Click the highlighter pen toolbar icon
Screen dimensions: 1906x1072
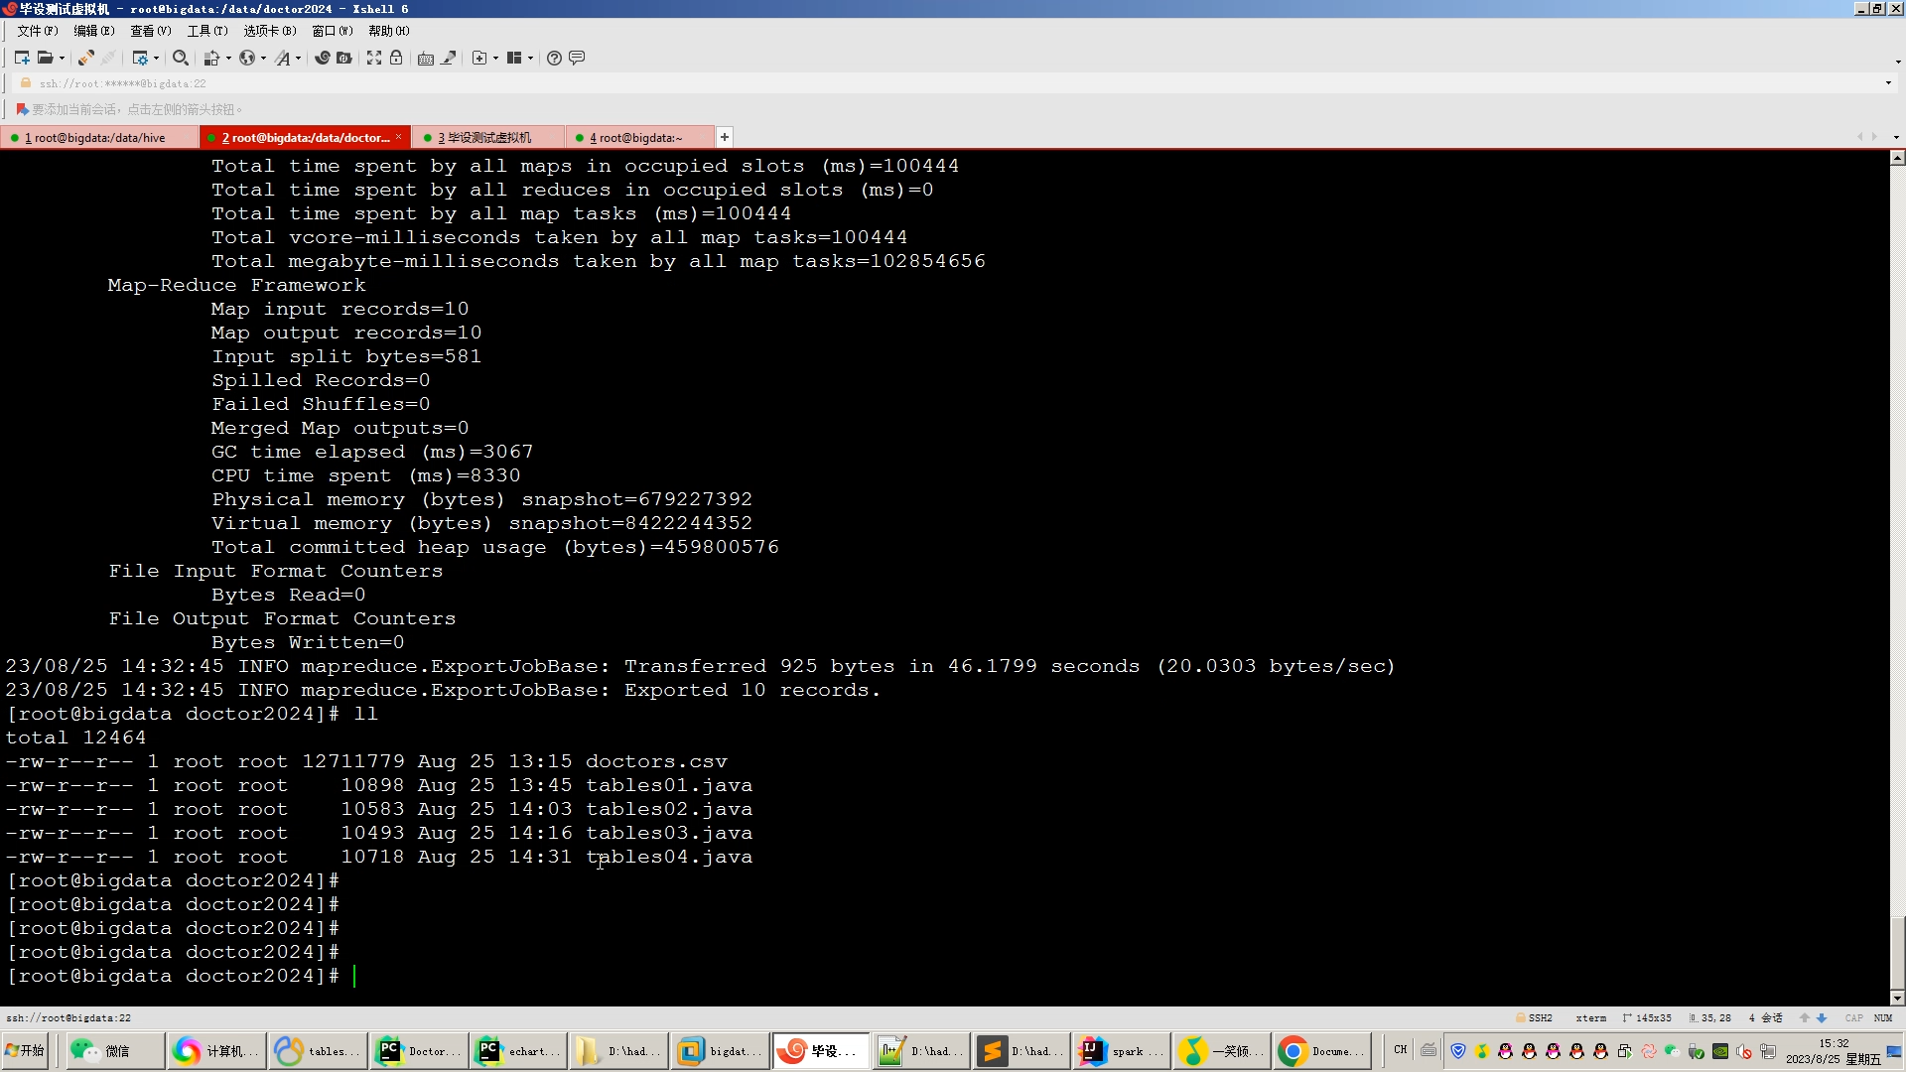tap(449, 58)
